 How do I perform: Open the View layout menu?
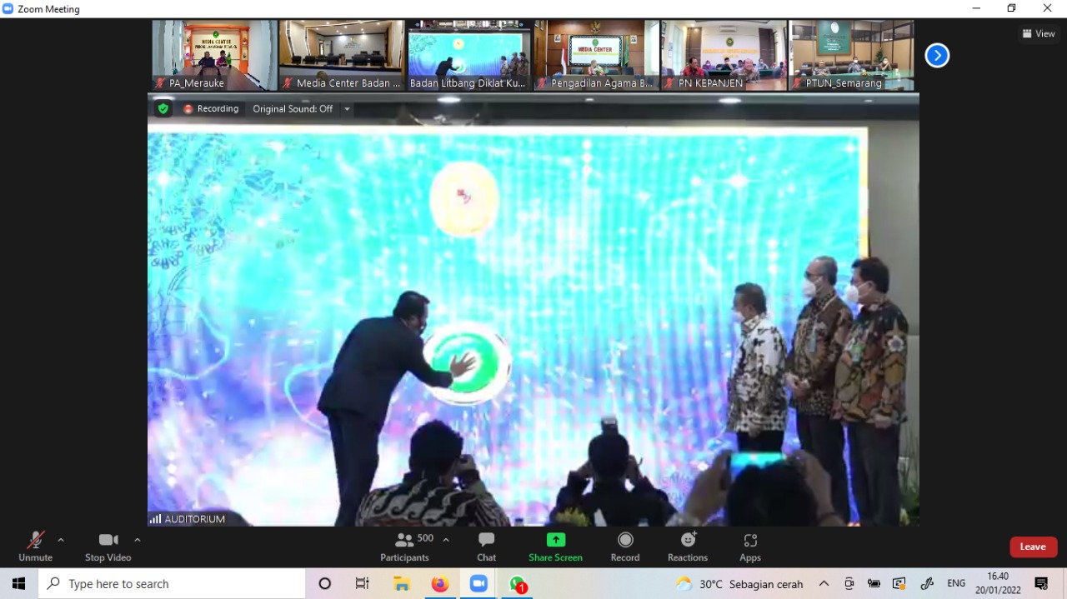coord(1039,34)
